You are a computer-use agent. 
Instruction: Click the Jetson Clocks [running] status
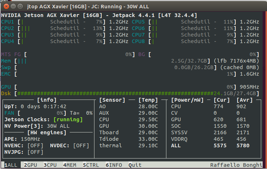68,120
